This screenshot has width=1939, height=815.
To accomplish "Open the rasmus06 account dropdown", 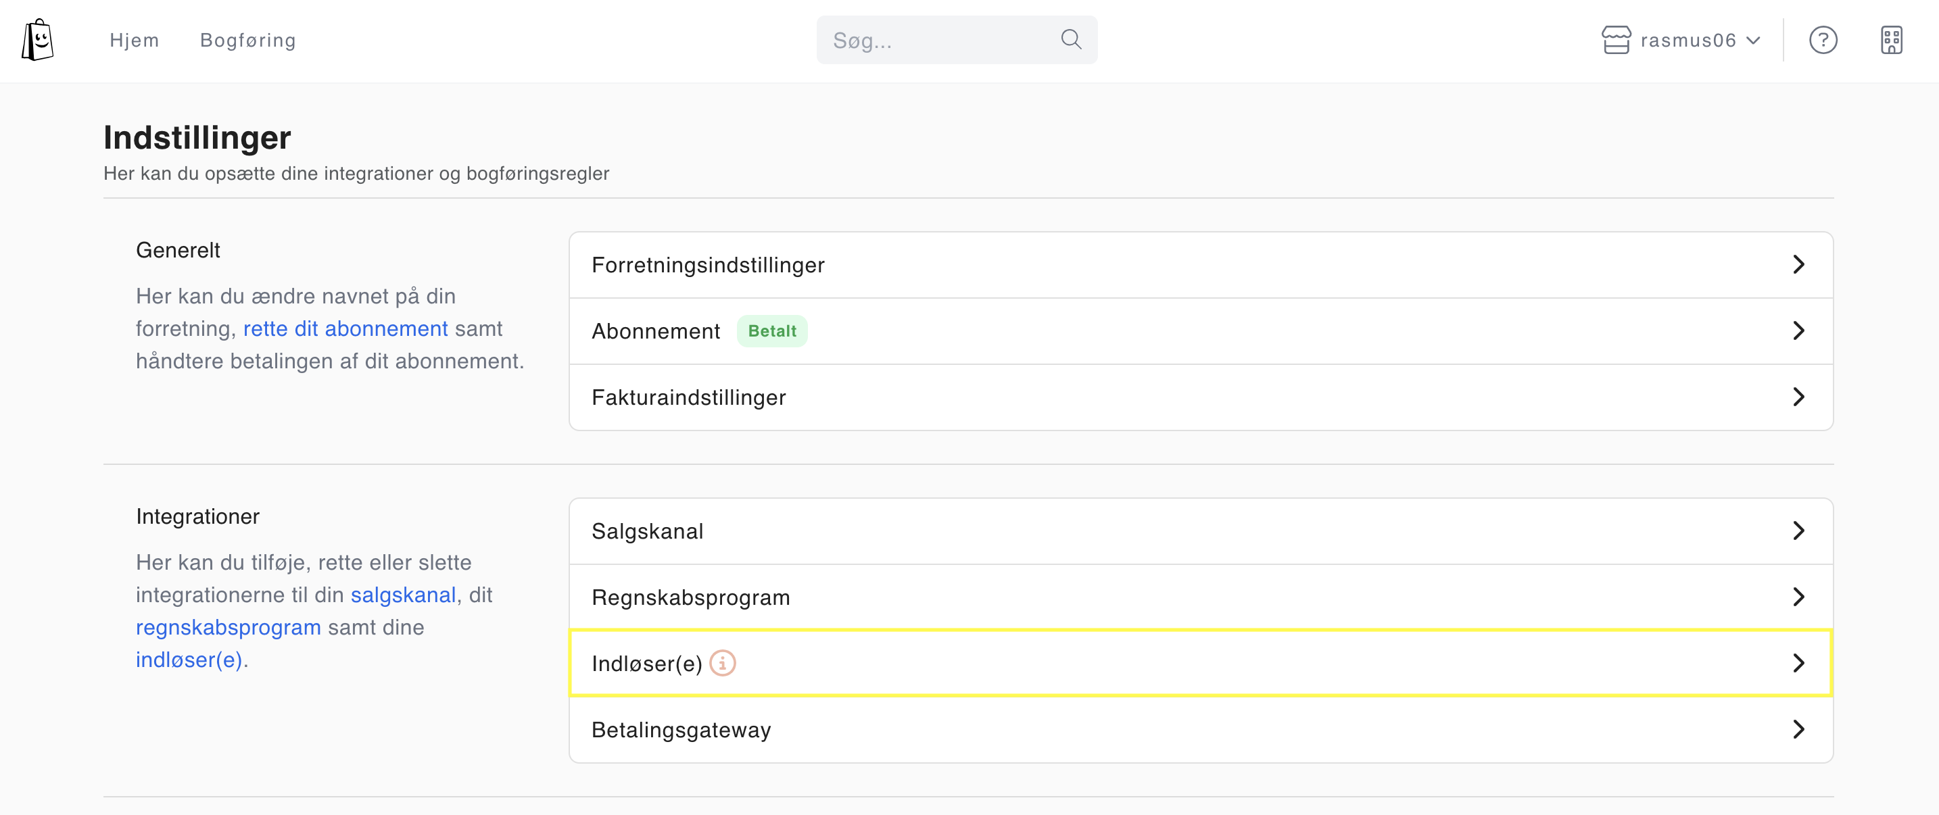I will point(1681,40).
